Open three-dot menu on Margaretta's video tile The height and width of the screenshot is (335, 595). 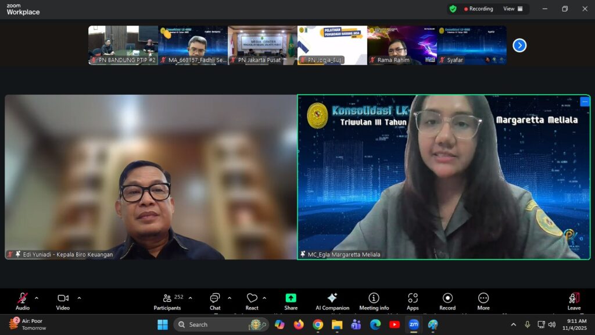tap(585, 102)
